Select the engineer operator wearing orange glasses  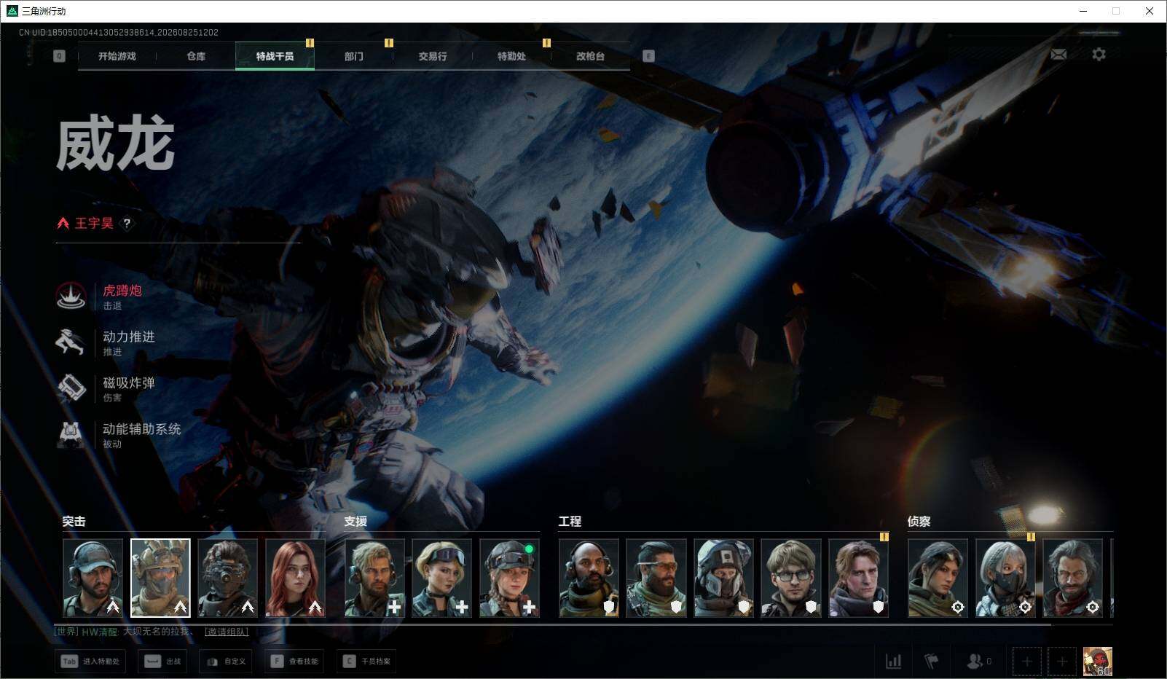(656, 578)
